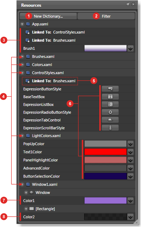Viewport: 141px width, 227px height.
Task: Collapse the [Rectangle] element node
Action: 26,209
